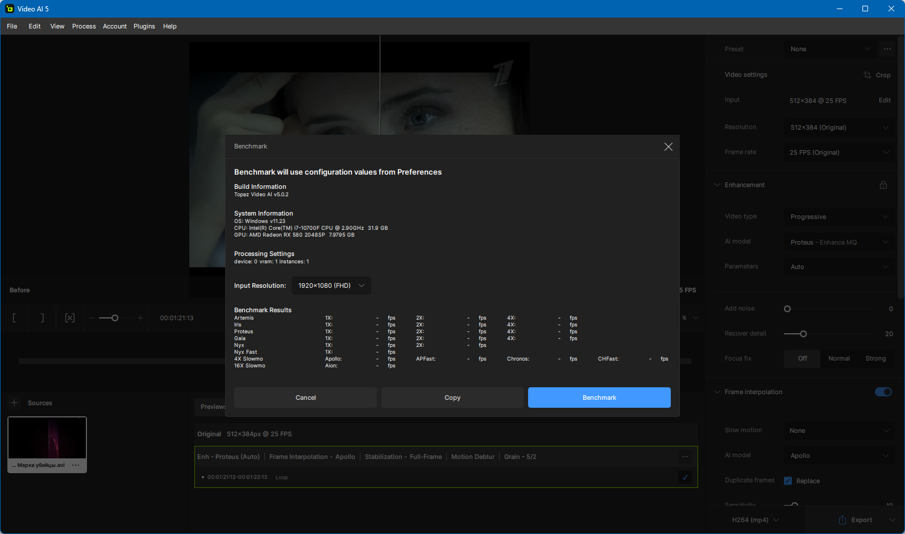The width and height of the screenshot is (905, 534).
Task: Close the Benchmark dialog with X
Action: click(669, 147)
